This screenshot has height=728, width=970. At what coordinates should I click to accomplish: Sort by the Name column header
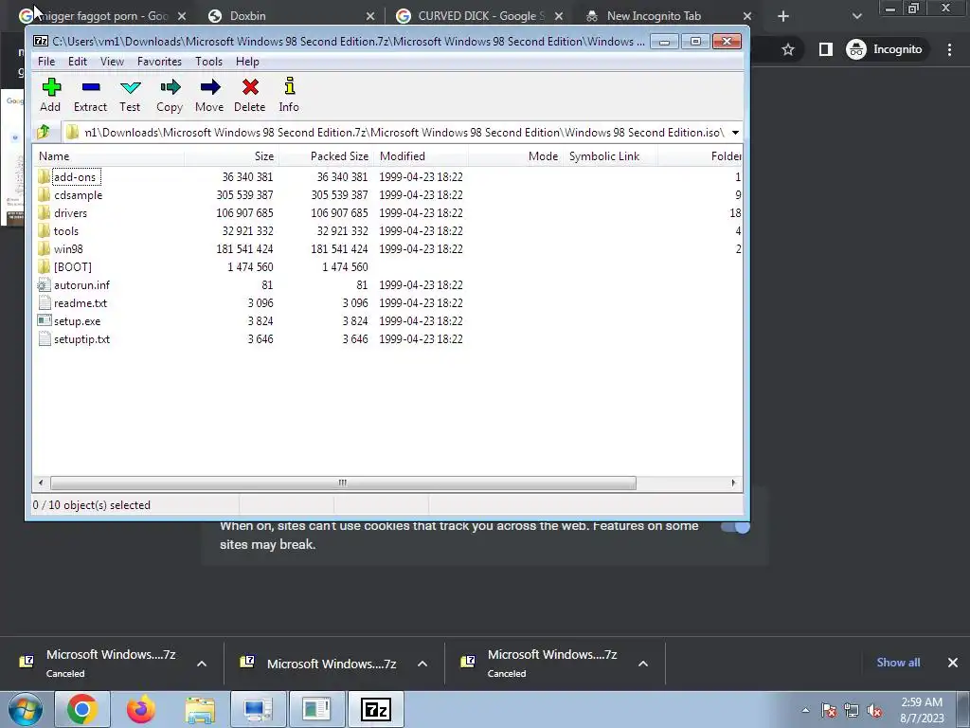click(109, 156)
